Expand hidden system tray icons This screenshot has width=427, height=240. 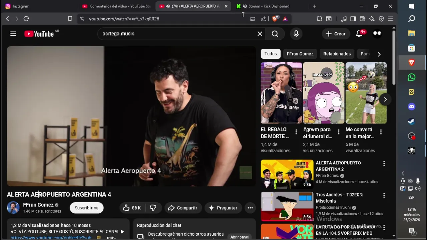click(x=403, y=173)
